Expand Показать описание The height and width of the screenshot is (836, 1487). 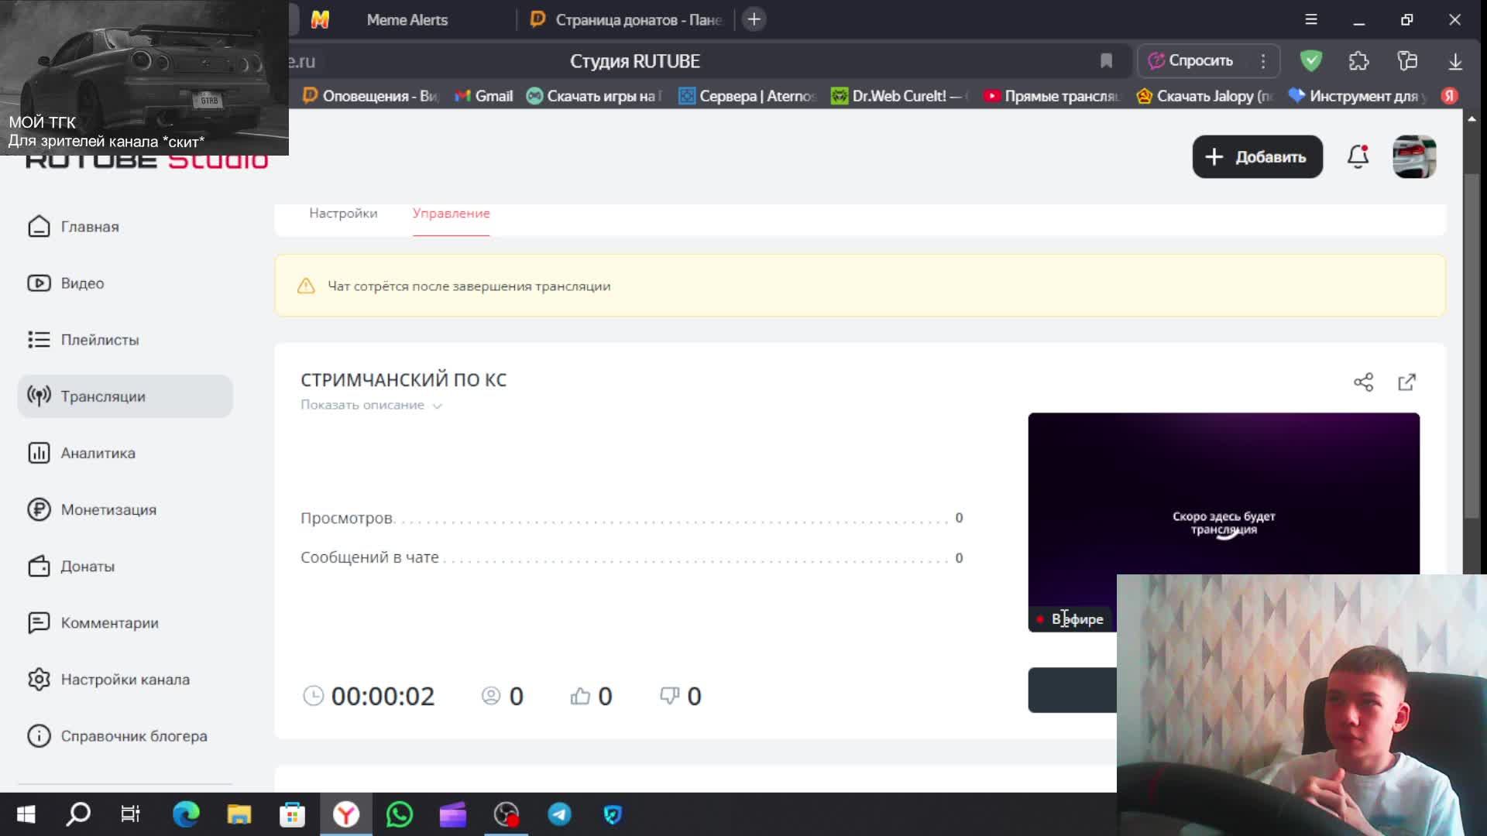click(371, 405)
